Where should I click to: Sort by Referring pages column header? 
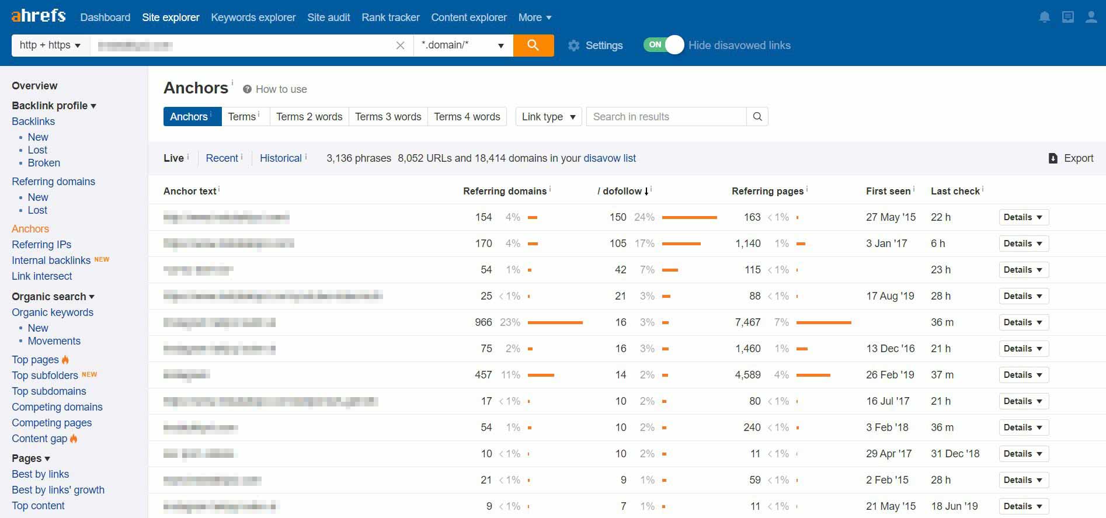click(767, 191)
